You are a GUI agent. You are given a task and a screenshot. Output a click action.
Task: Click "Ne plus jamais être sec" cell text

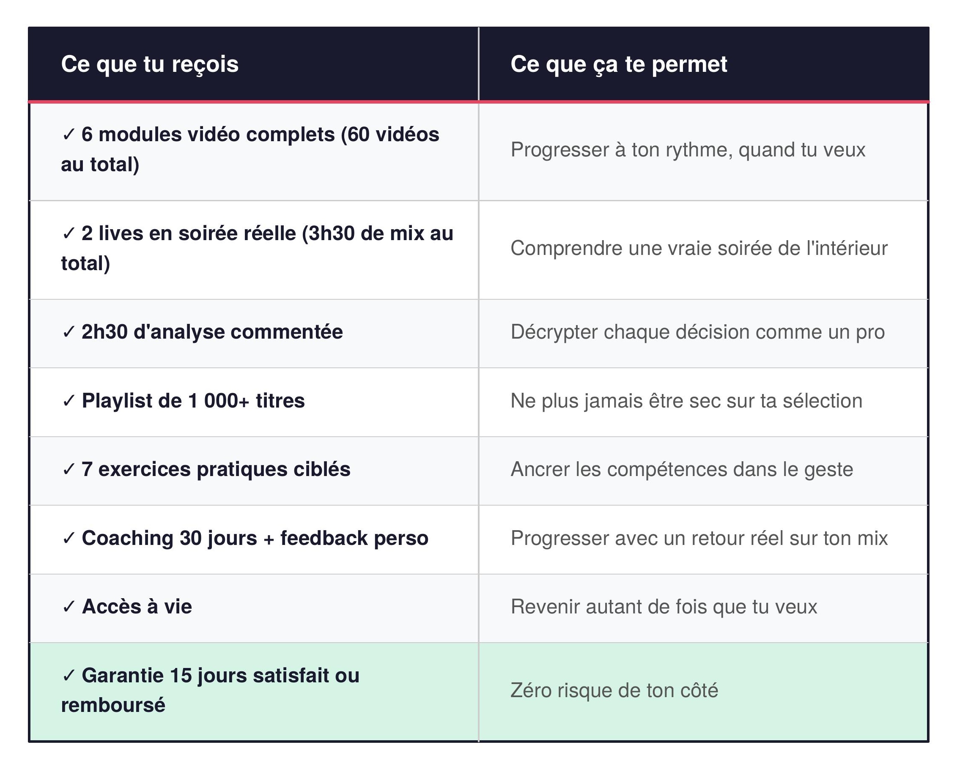[x=686, y=401]
